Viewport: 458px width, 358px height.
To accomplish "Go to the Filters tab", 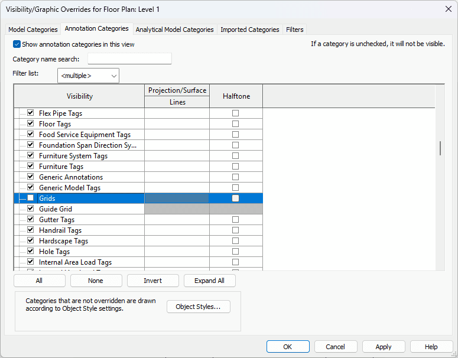I will coord(294,30).
